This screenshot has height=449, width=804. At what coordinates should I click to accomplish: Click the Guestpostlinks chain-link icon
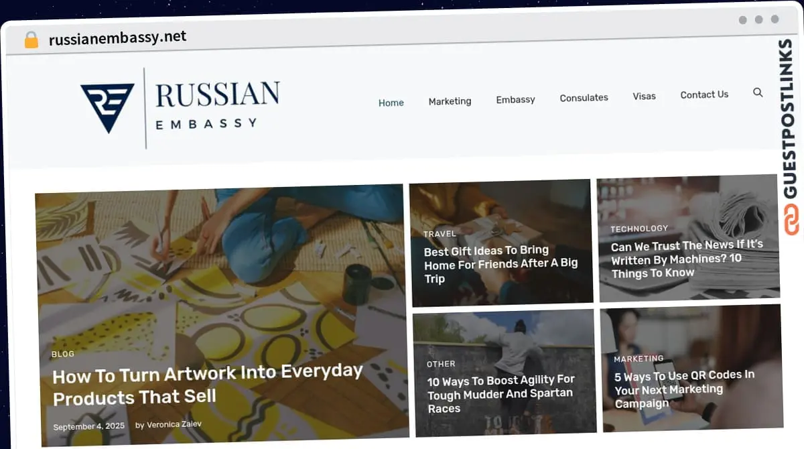(792, 220)
